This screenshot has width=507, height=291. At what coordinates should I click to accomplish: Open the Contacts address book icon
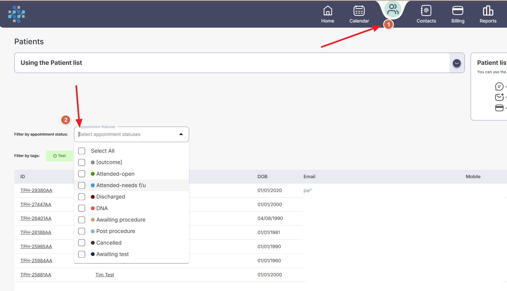point(426,11)
